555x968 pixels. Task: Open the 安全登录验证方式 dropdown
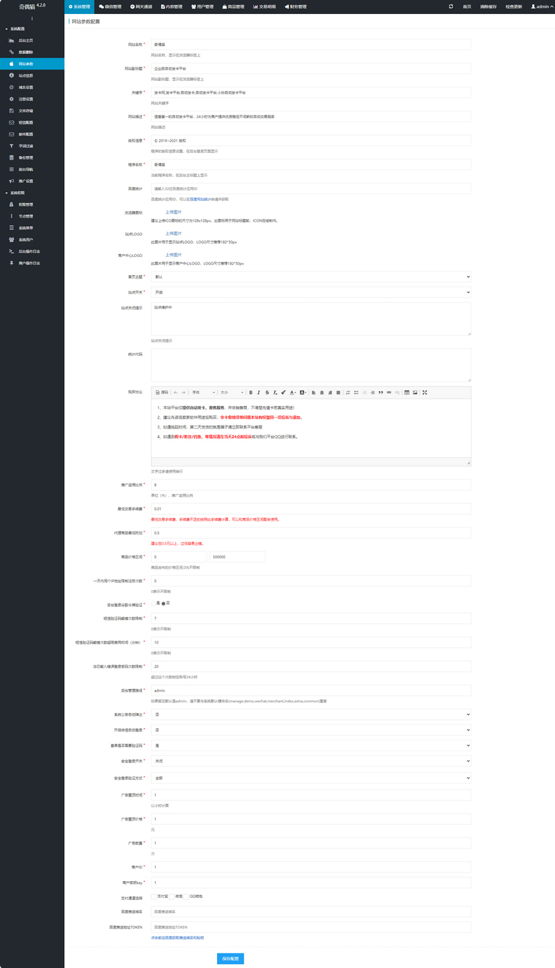pos(311,778)
